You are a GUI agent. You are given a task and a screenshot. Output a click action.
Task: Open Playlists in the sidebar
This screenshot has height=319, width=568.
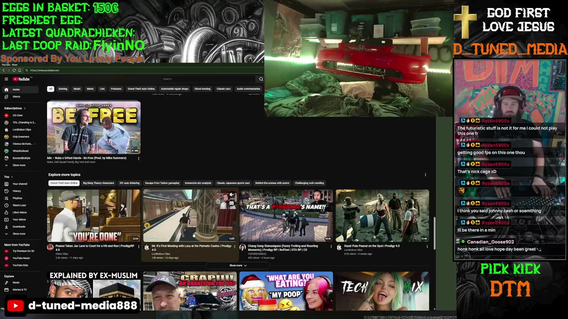[17, 198]
